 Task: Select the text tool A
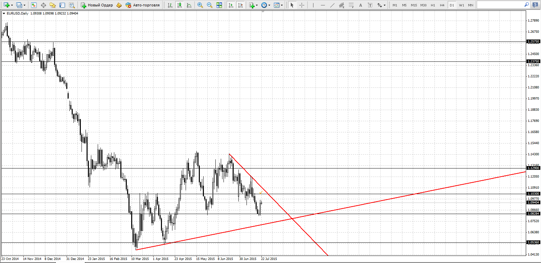pyautogui.click(x=360, y=5)
